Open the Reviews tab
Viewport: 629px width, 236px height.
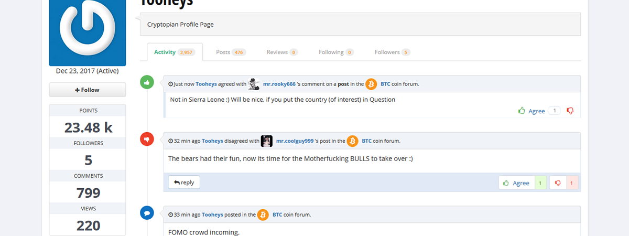[x=282, y=52]
